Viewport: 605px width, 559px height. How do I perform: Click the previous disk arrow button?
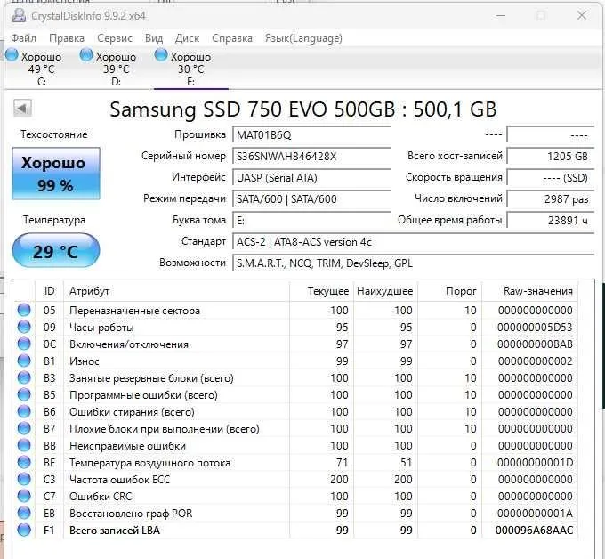tap(22, 109)
